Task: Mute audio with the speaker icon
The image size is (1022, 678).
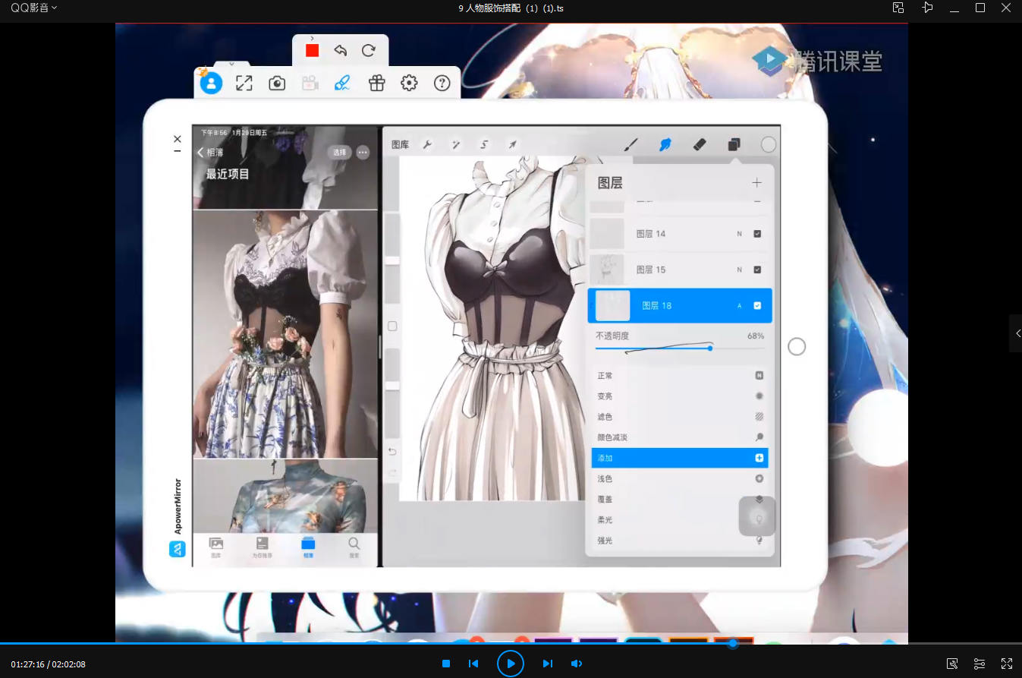Action: coord(577,664)
